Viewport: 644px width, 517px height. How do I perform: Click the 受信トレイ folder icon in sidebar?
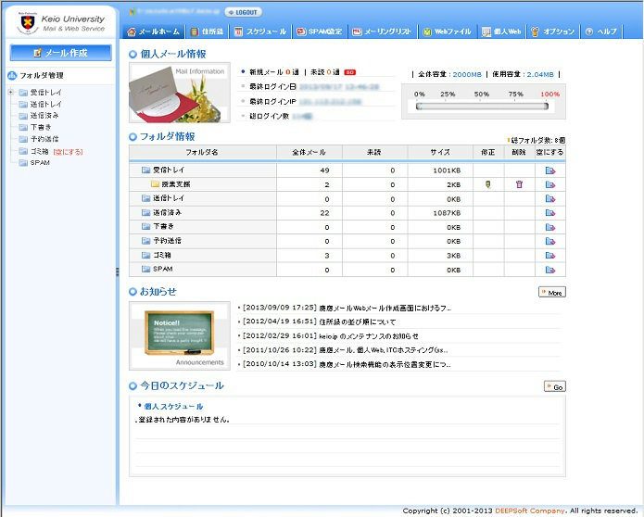23,93
